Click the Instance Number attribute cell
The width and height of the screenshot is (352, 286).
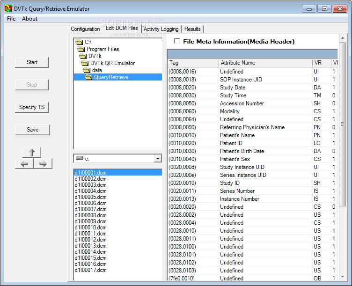(265, 199)
